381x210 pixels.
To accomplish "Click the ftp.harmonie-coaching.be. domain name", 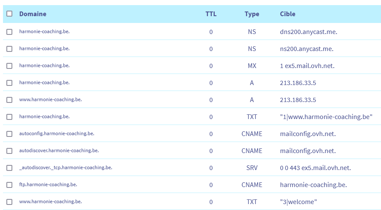I will click(48, 184).
